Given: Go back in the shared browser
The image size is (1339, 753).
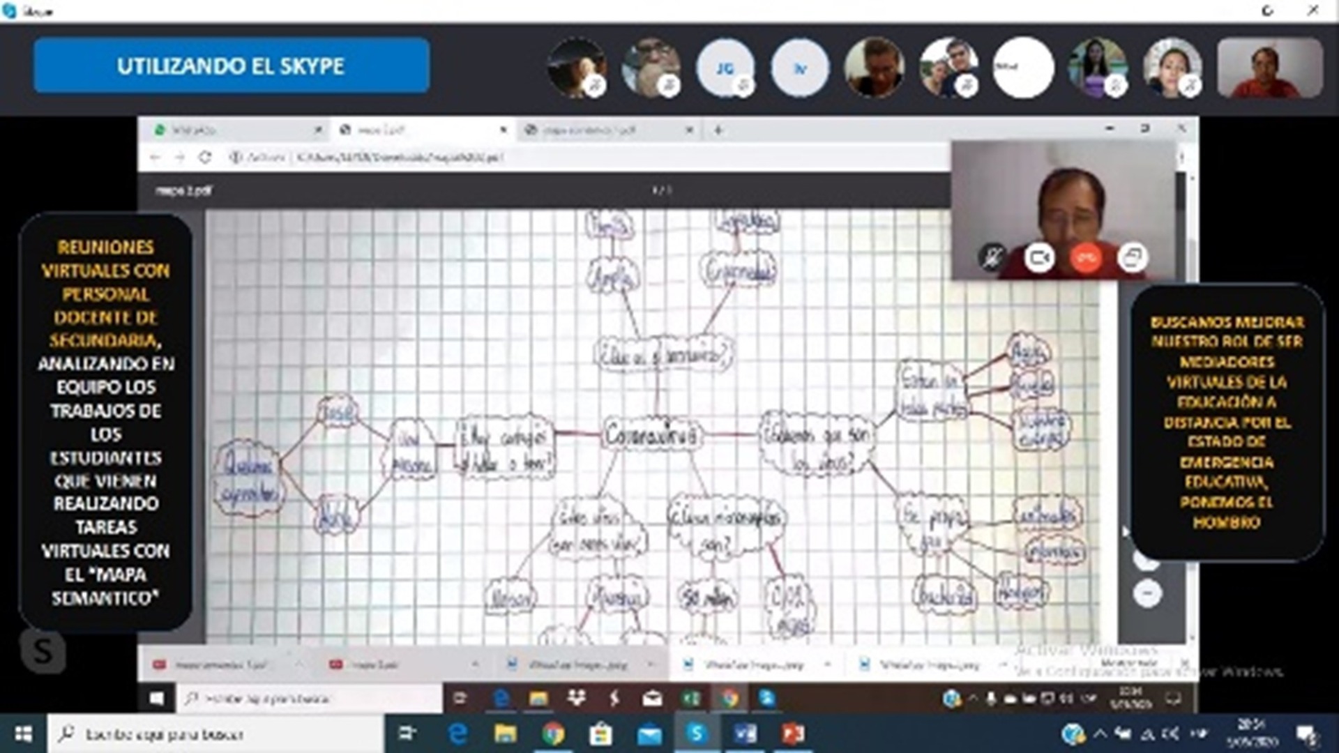Looking at the screenshot, I should tap(155, 158).
